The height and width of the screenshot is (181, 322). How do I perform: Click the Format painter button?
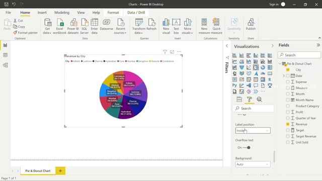pos(26,33)
